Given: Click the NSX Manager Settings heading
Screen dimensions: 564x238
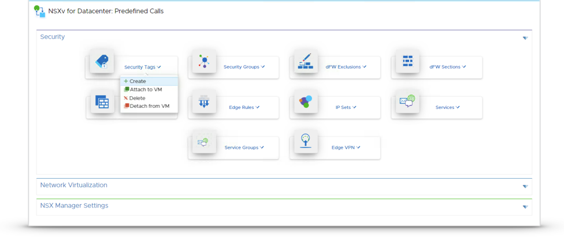Looking at the screenshot, I should coord(74,206).
